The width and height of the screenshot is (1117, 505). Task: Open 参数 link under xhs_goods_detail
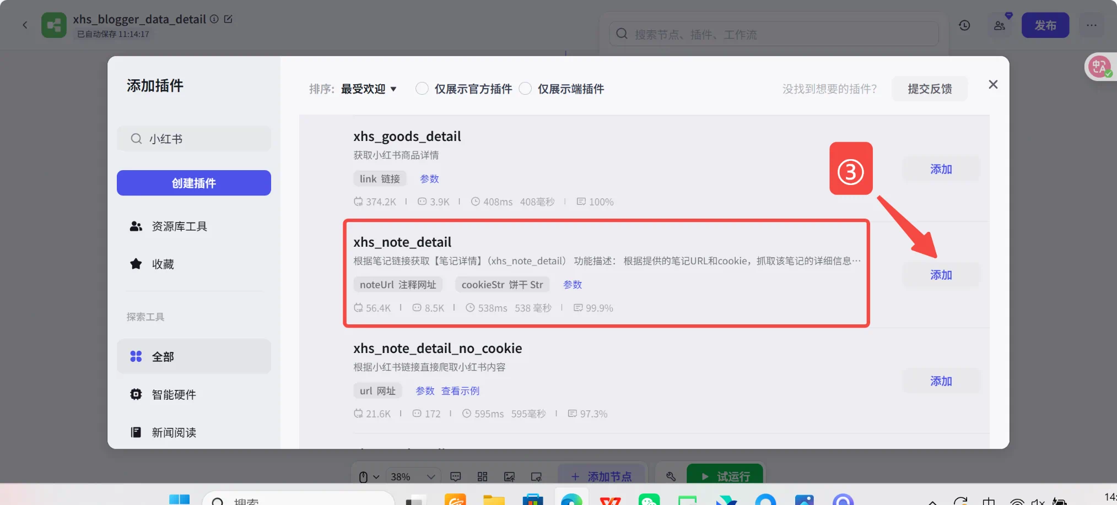coord(429,178)
